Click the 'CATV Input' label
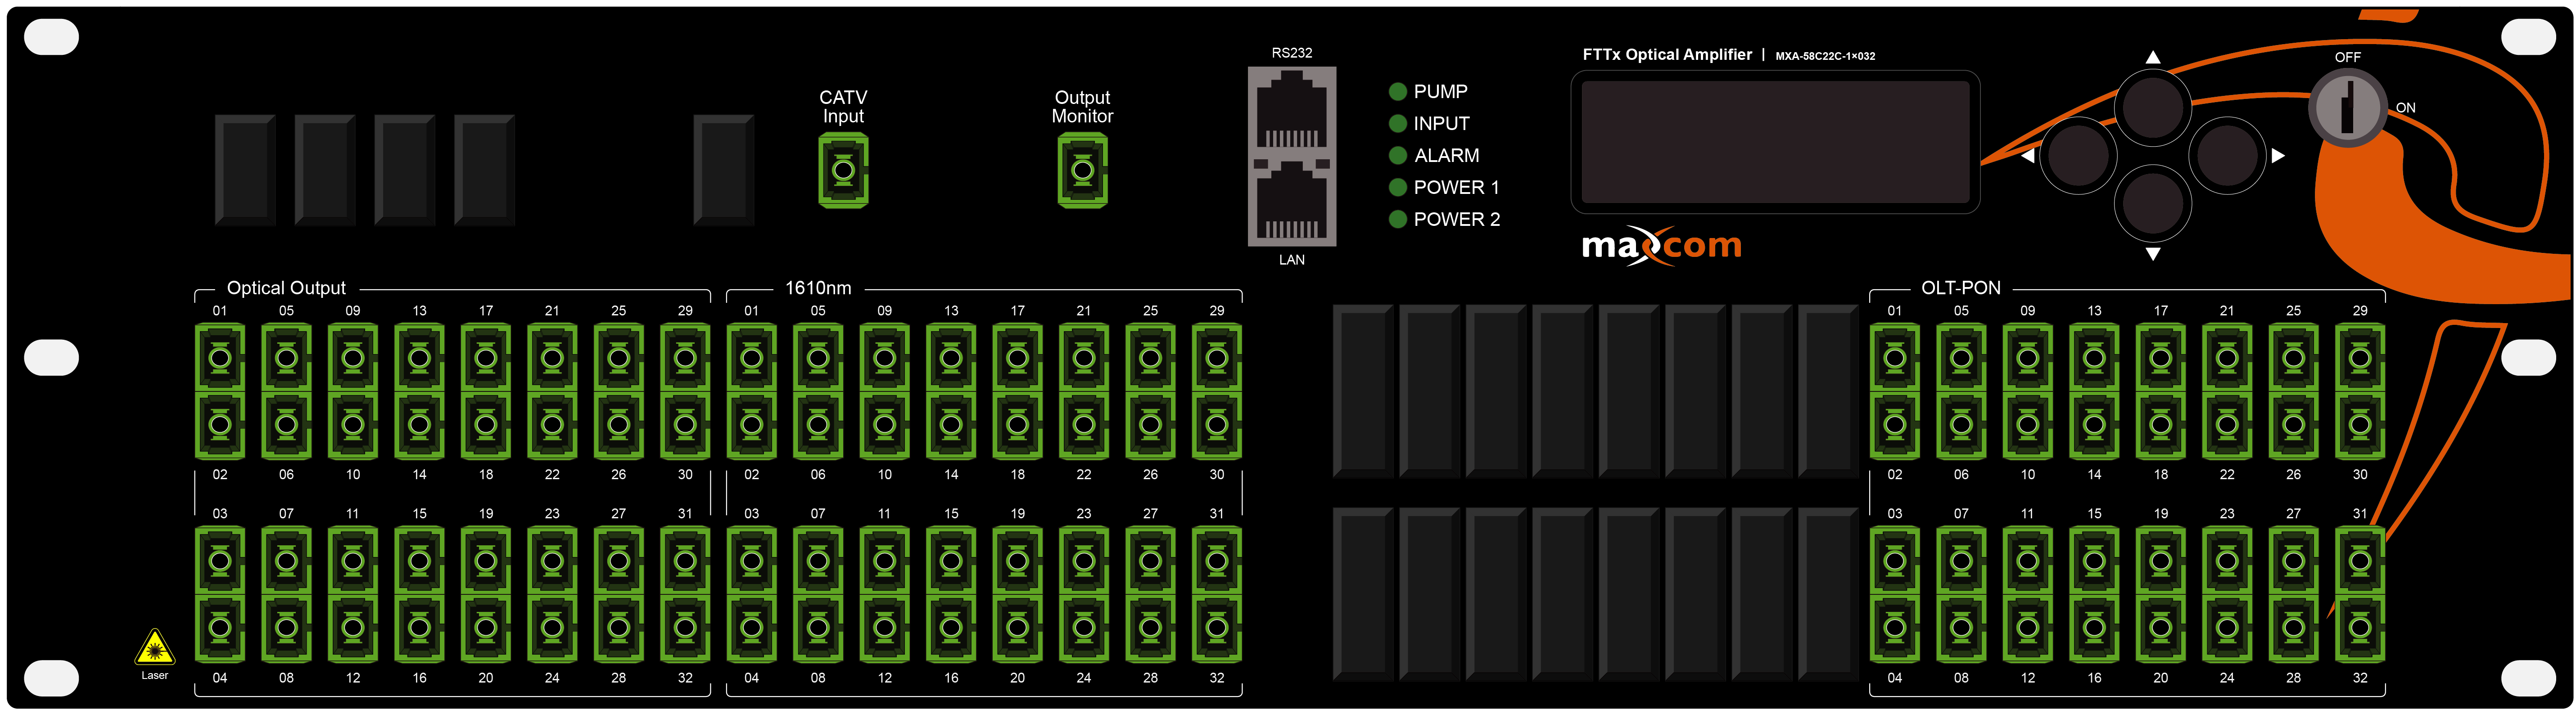This screenshot has height=710, width=2576. pyautogui.click(x=843, y=106)
